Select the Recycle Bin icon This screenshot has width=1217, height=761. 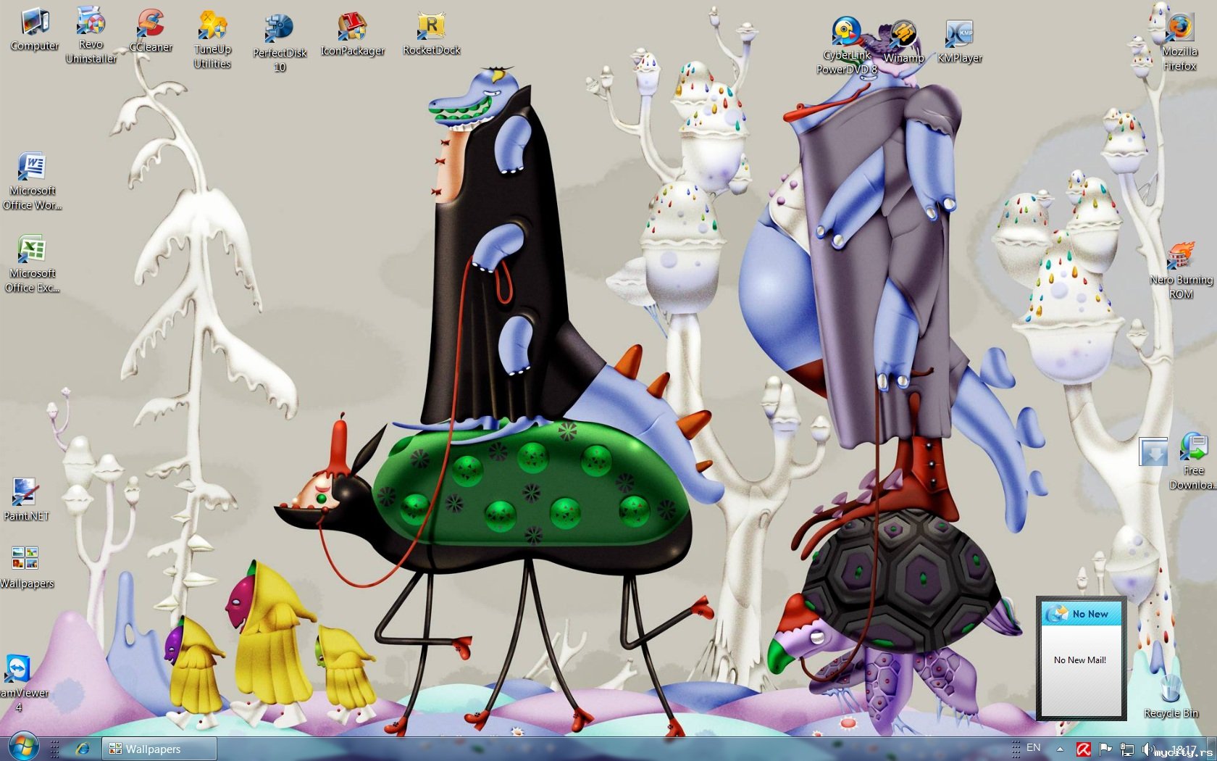[1171, 696]
